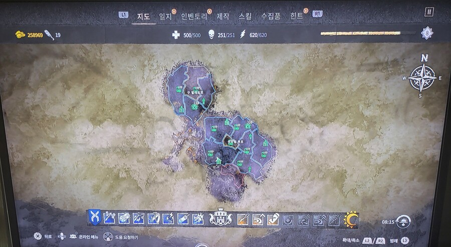Select the 구 빌레도르 district on the map
451x247 pixels.
[x=194, y=92]
